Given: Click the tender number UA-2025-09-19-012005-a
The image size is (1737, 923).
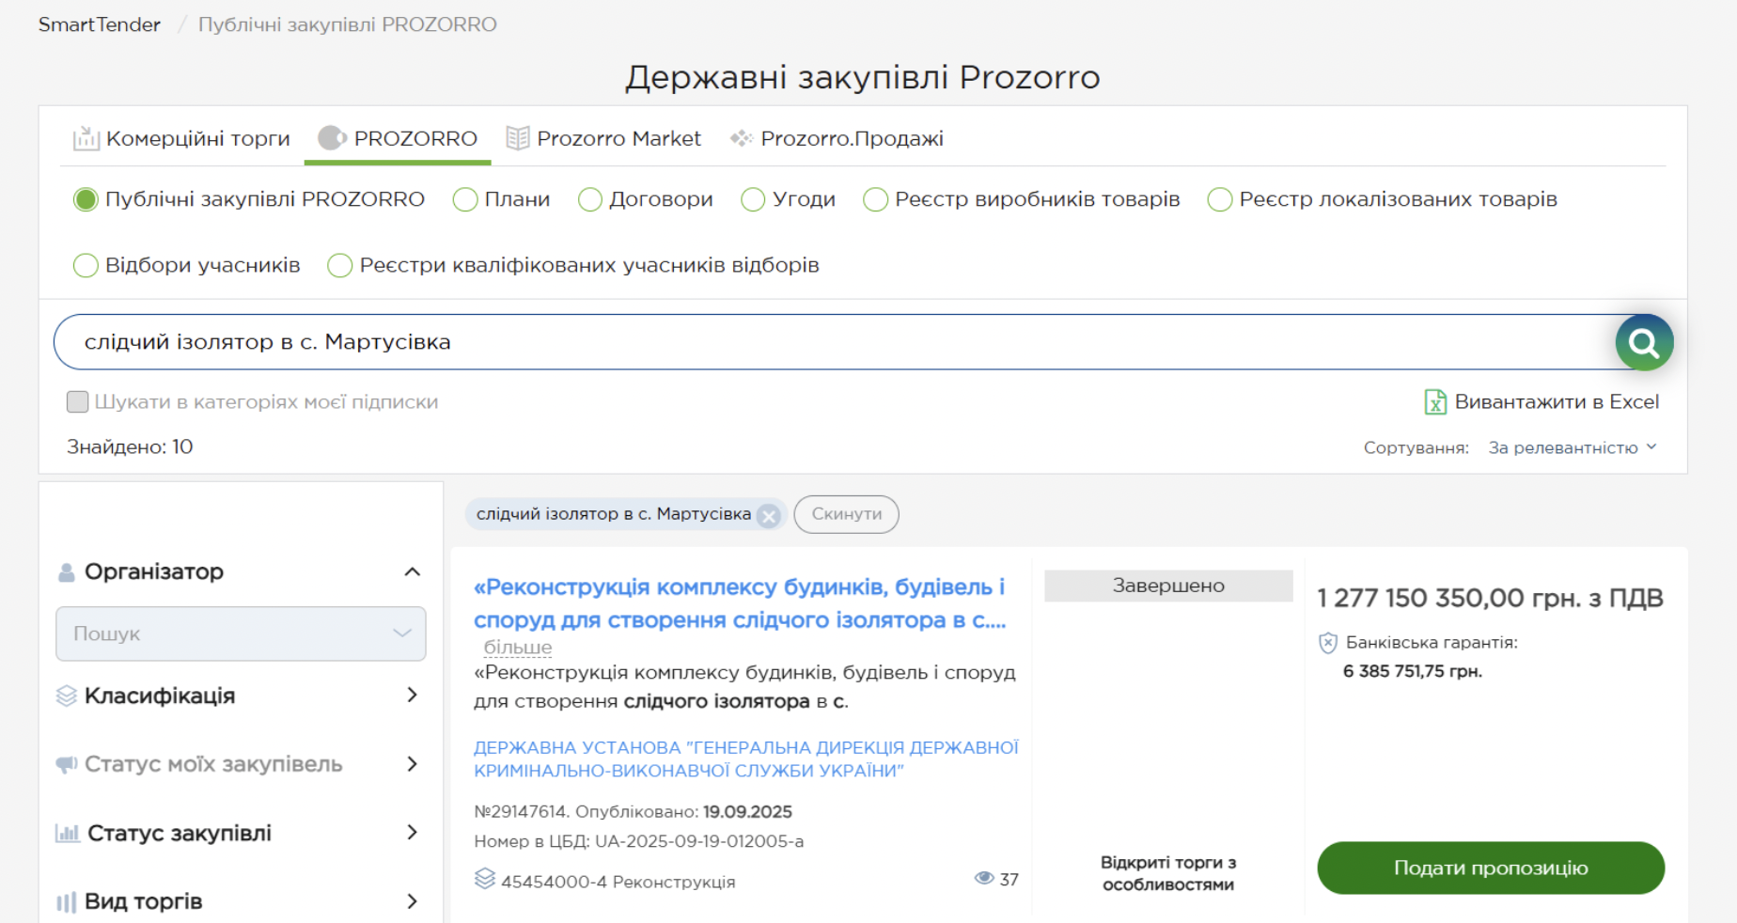Looking at the screenshot, I should pyautogui.click(x=699, y=841).
